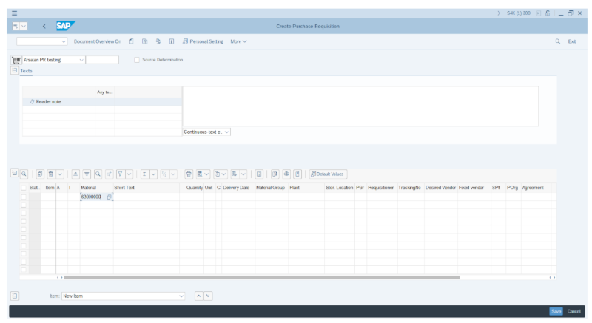Click the summation total icon
The image size is (592, 323).
point(144,174)
